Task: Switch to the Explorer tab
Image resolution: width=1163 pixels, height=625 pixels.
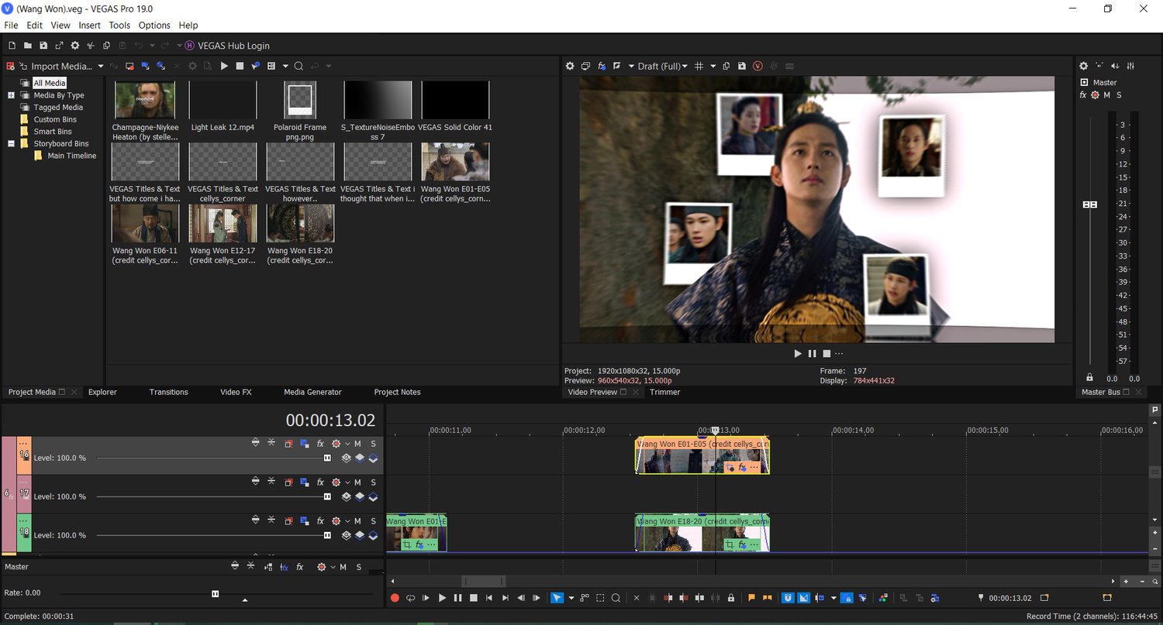Action: pos(102,393)
